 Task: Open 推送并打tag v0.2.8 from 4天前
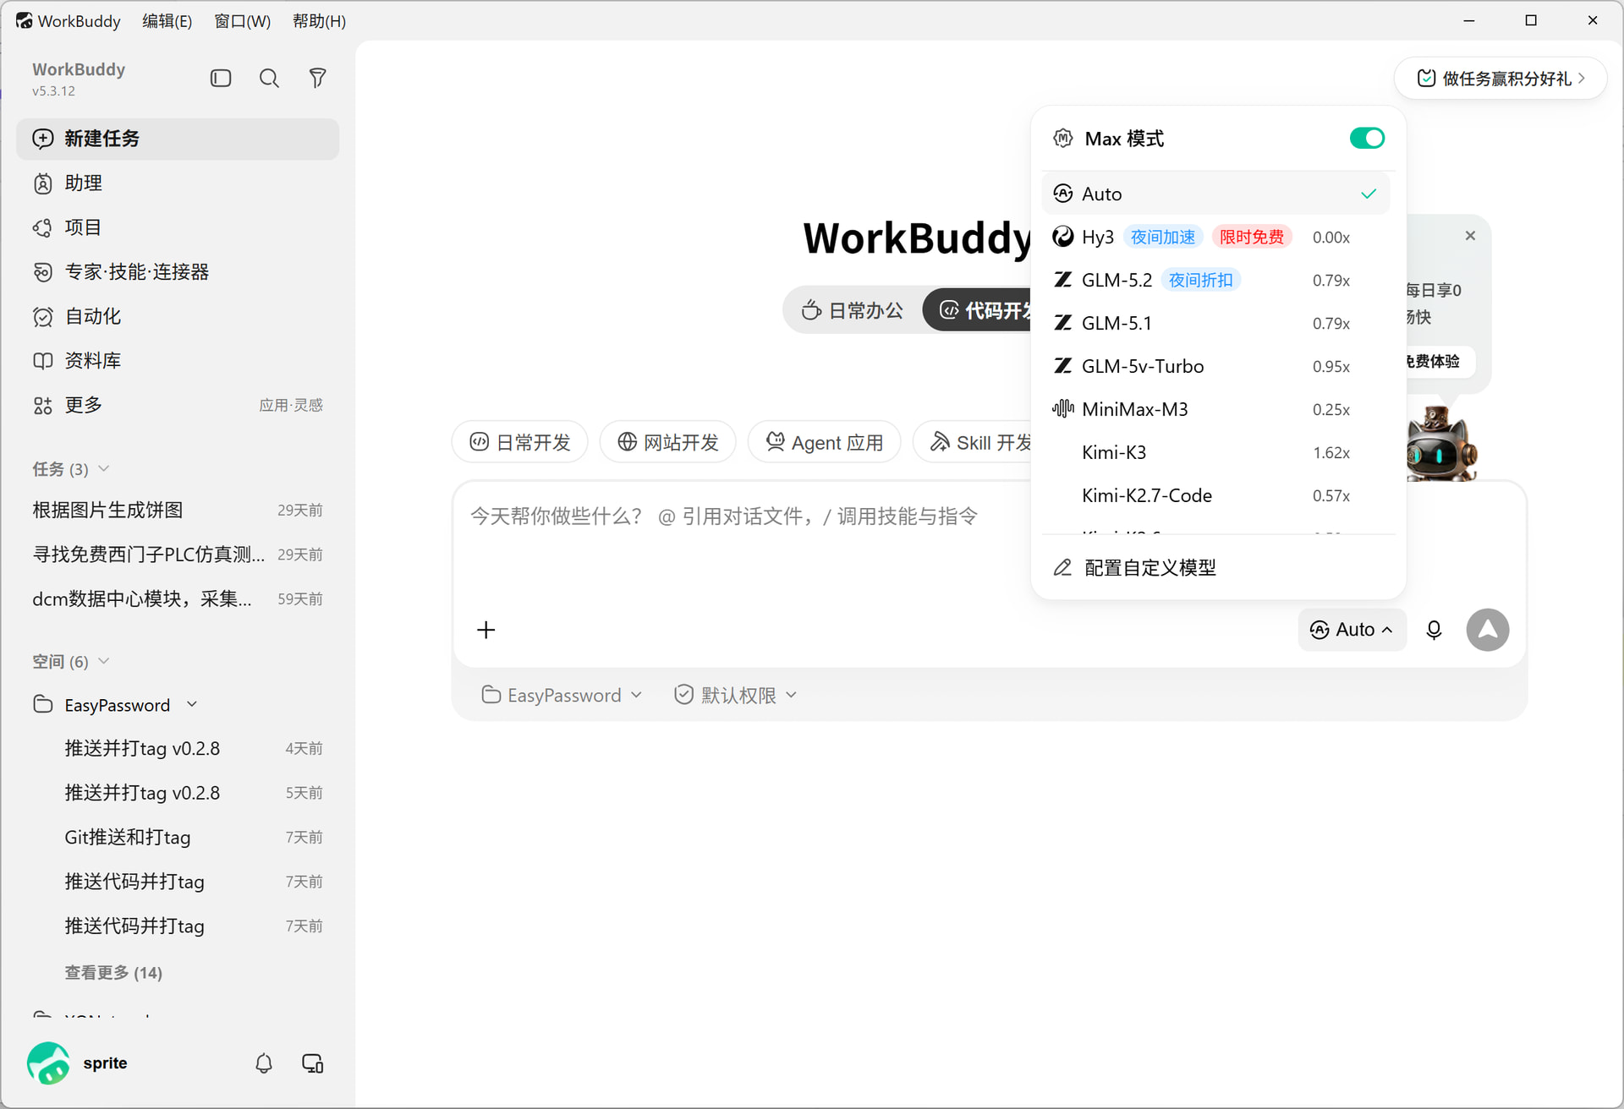point(178,748)
